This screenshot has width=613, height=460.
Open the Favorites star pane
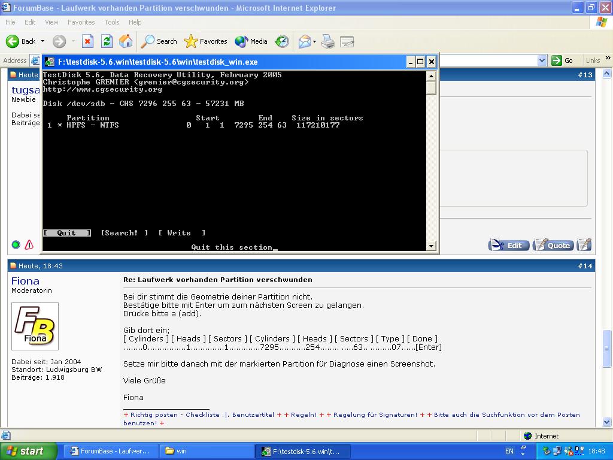[x=206, y=41]
